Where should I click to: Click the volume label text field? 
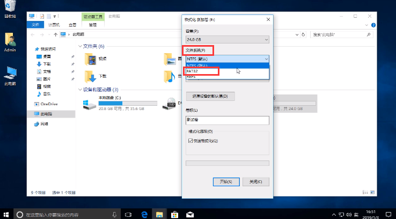pos(226,121)
